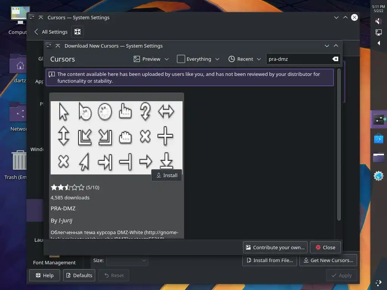Launch the web browser globe icon
The width and height of the screenshot is (387, 290).
(379, 176)
